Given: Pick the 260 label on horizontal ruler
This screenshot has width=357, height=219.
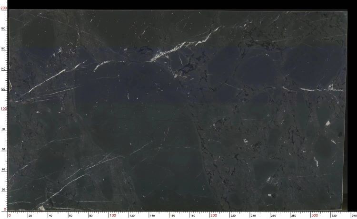Looking at the screenshot, I should point(273,215).
